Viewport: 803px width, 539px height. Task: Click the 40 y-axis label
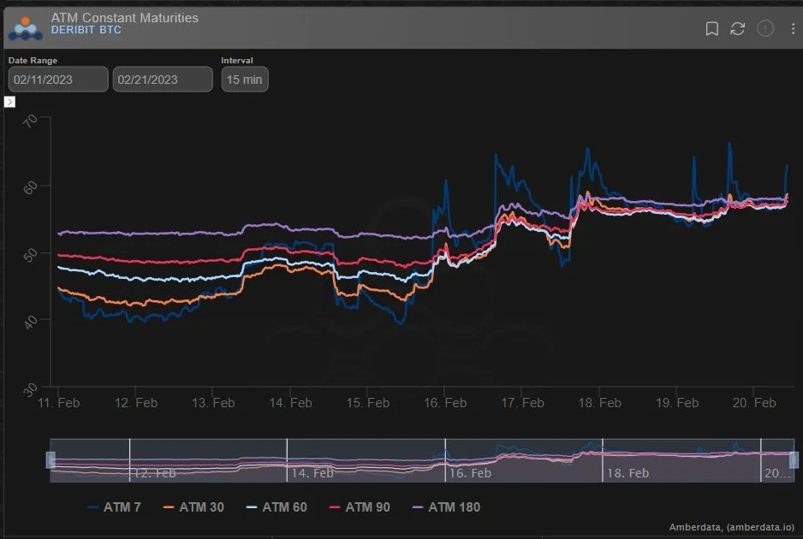tap(30, 322)
